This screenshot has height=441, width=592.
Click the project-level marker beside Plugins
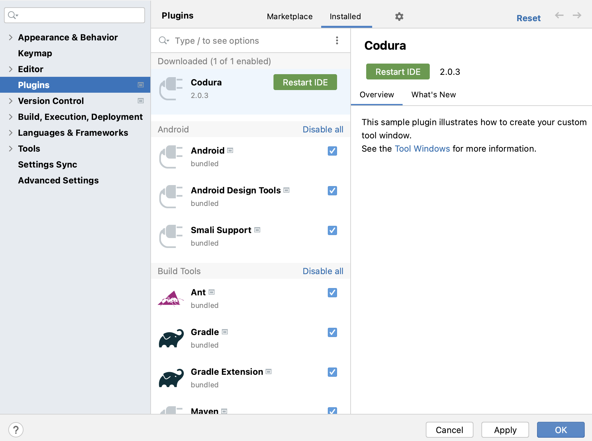click(141, 85)
